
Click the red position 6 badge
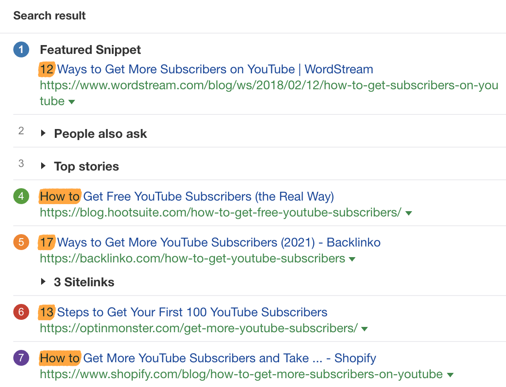[21, 312]
